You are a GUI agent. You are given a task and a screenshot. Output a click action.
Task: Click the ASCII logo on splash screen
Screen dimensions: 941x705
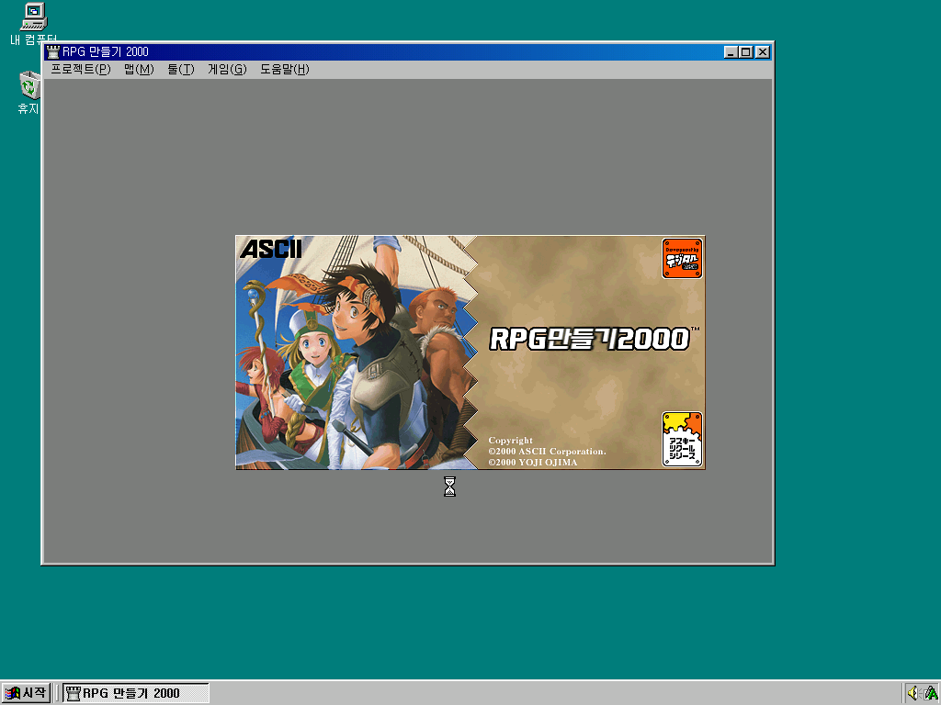click(x=271, y=248)
